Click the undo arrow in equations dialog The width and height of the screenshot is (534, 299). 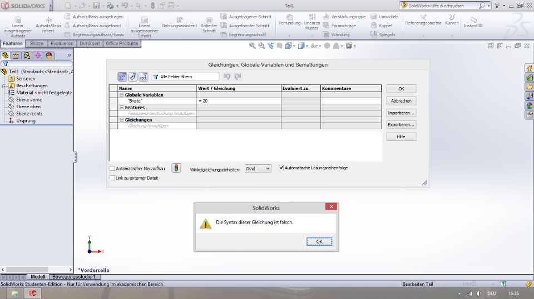pyautogui.click(x=227, y=77)
